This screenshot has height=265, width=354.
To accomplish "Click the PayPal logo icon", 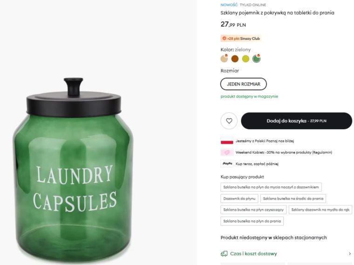I will [227, 164].
